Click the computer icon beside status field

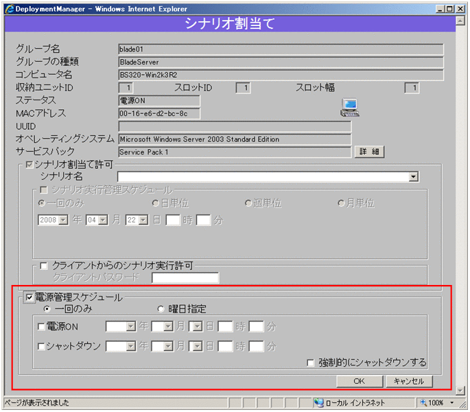click(349, 107)
